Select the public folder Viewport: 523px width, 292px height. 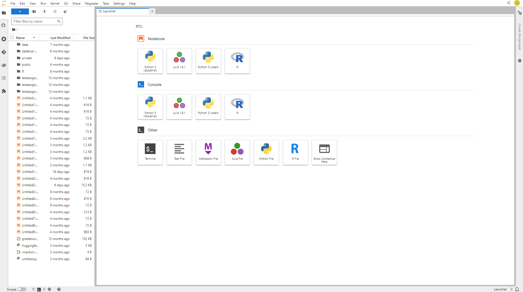click(x=52, y=65)
